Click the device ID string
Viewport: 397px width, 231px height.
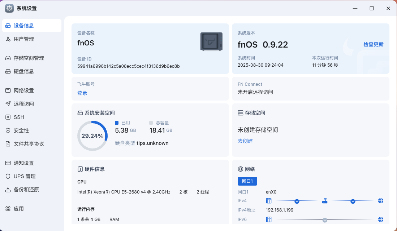tap(129, 66)
